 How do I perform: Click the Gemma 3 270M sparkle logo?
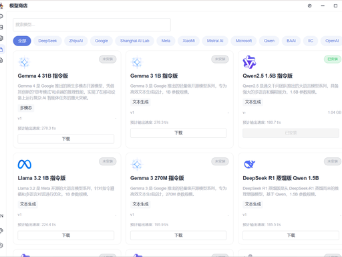[137, 165]
